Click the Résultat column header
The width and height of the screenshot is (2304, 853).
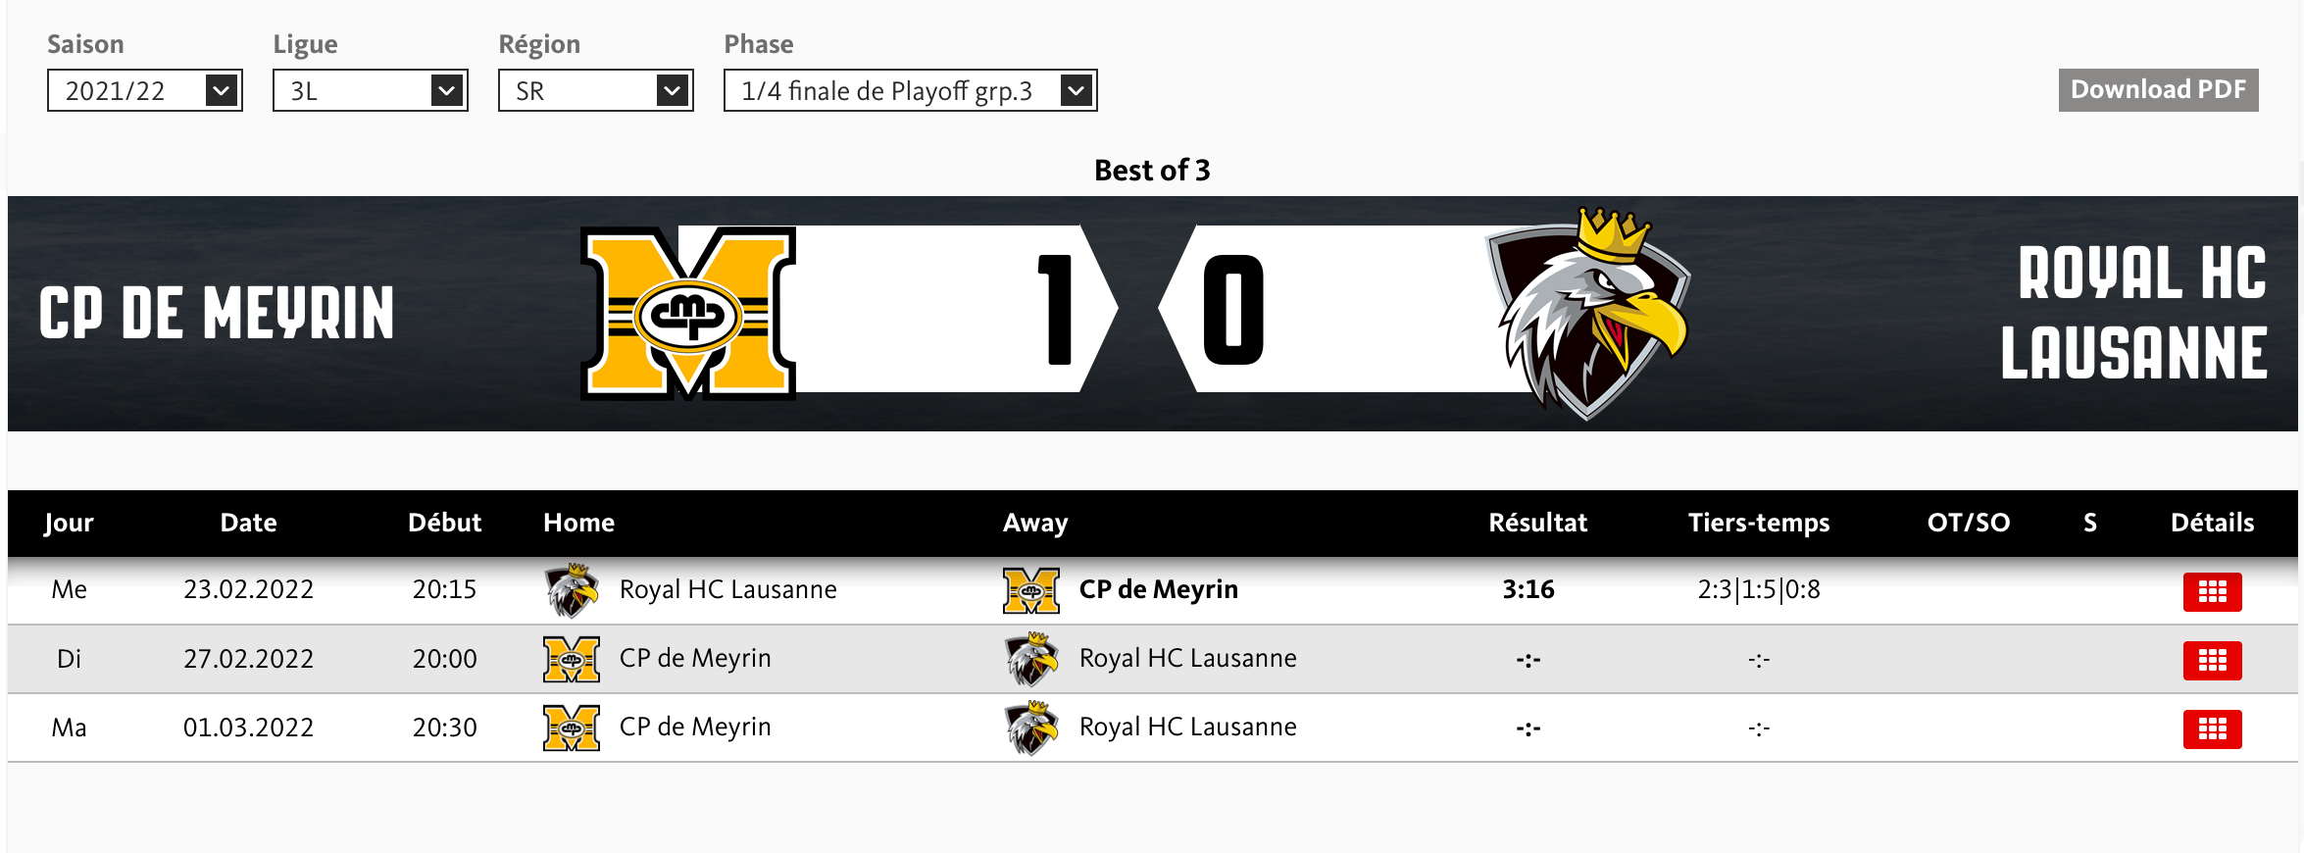(x=1537, y=523)
